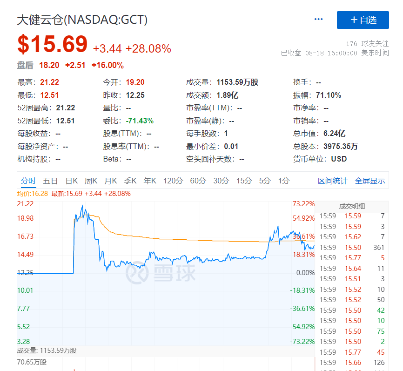
Task: Click the 3.28 bottom axis price label
Action: pyautogui.click(x=23, y=342)
